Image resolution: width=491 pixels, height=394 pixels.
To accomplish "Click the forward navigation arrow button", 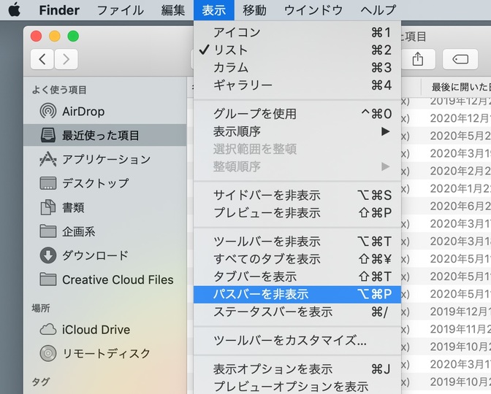I will pos(66,59).
